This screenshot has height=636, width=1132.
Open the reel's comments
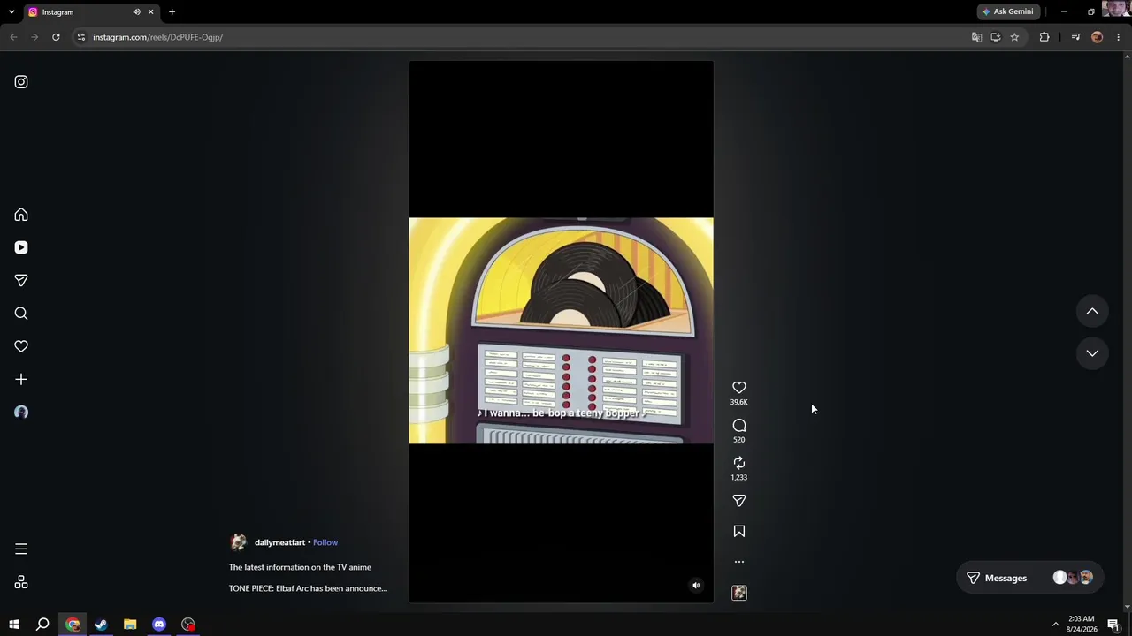pyautogui.click(x=739, y=426)
